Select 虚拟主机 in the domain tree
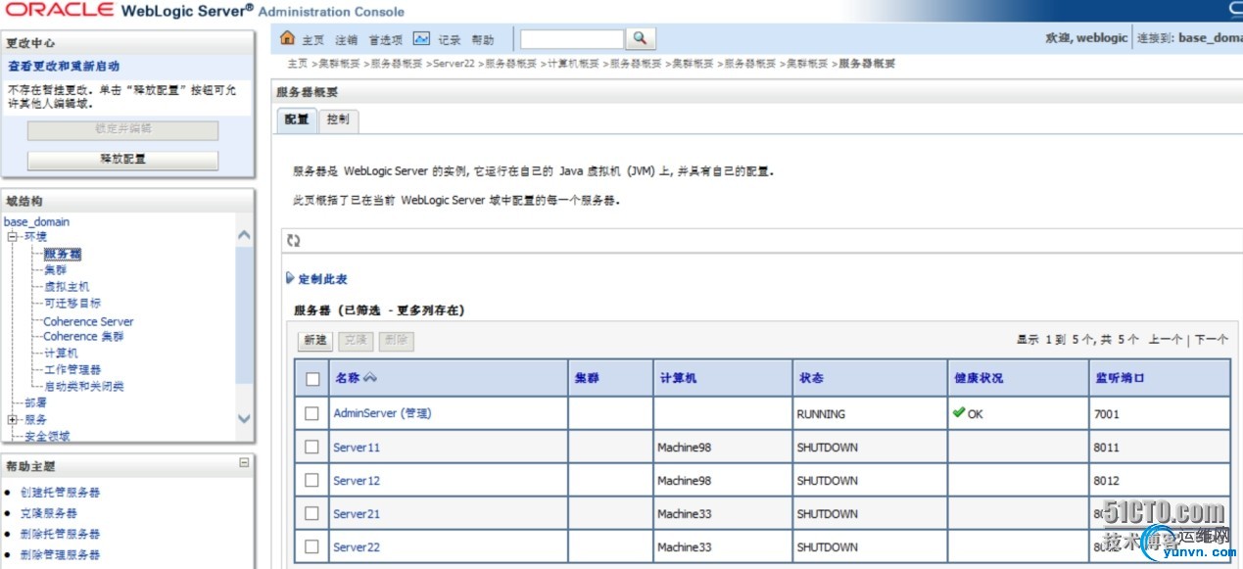Image resolution: width=1243 pixels, height=569 pixels. pos(67,286)
